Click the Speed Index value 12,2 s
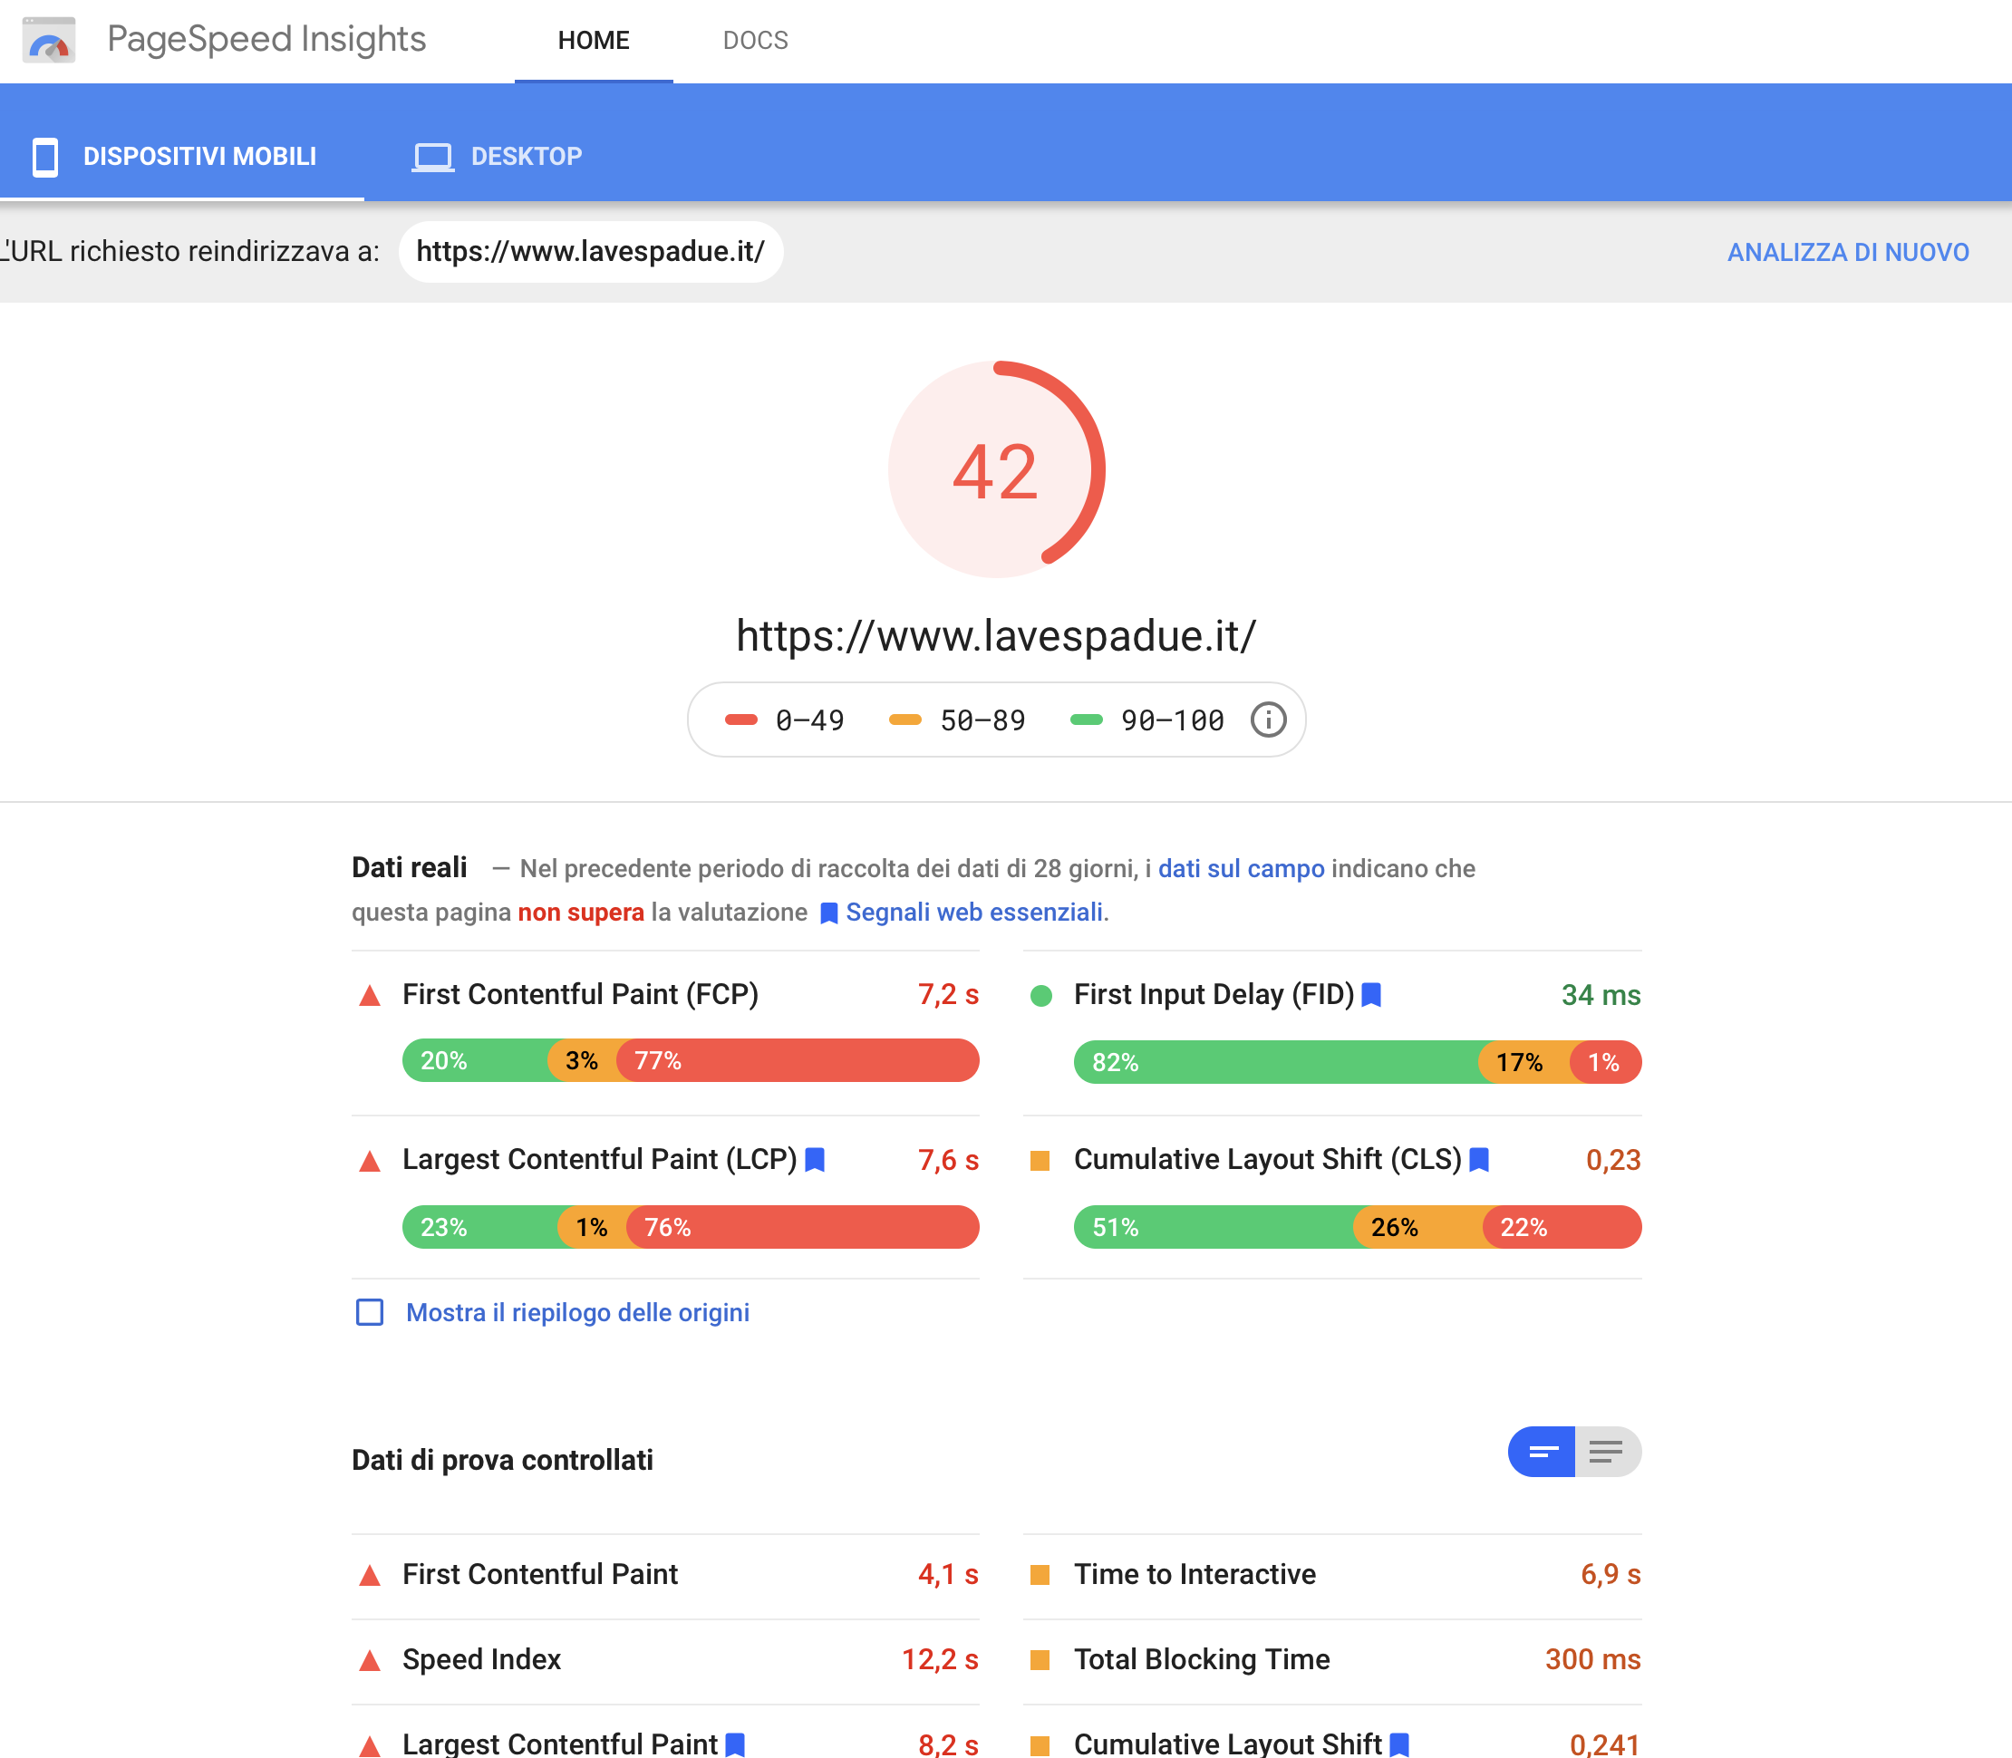This screenshot has height=1758, width=2012. 940,1660
